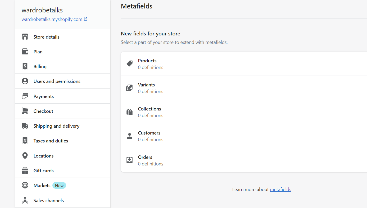Open the metafields help link
Viewport: 367px width, 208px height.
point(280,189)
